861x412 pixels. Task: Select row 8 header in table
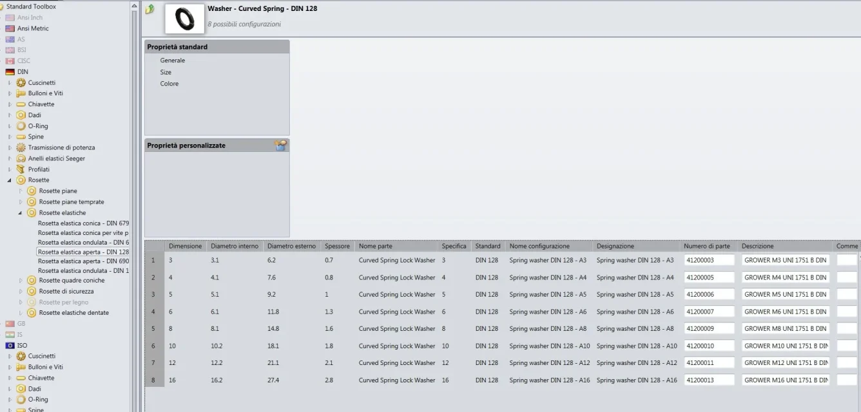pos(153,380)
